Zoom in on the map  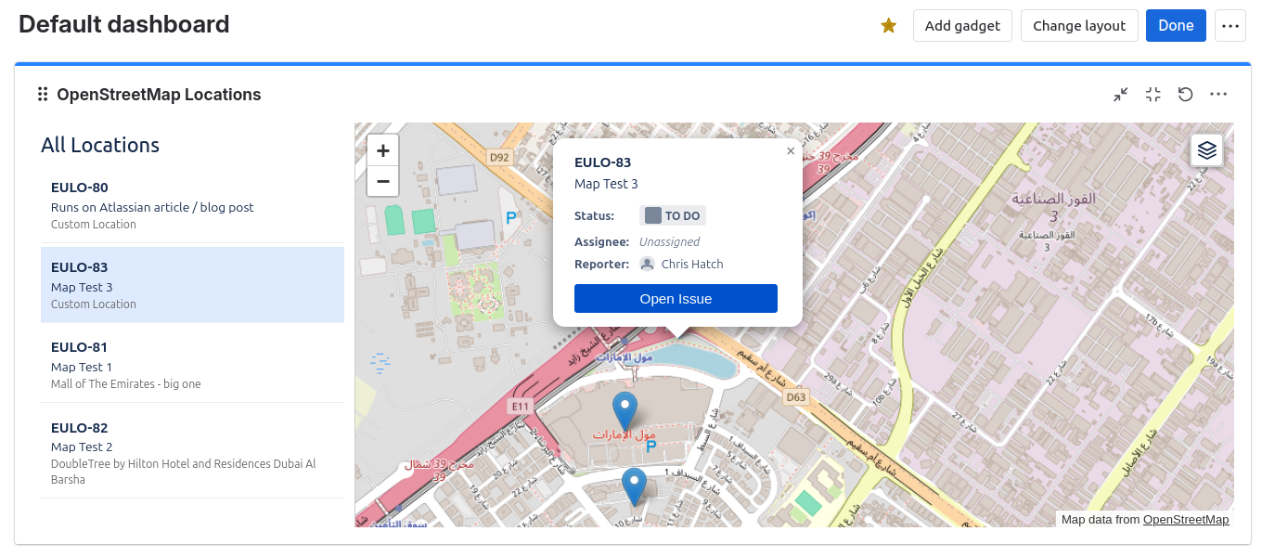point(382,149)
